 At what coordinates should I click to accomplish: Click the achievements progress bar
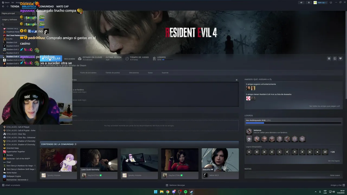coord(293,123)
